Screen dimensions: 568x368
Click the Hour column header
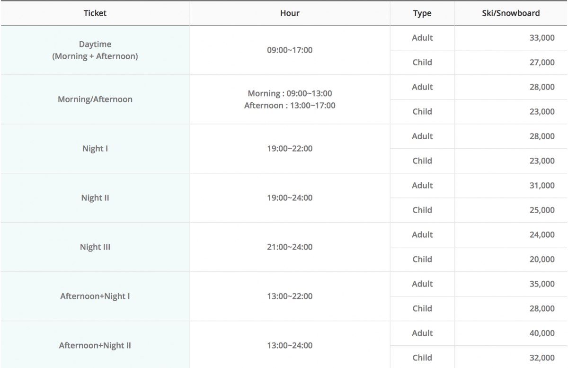(290, 13)
